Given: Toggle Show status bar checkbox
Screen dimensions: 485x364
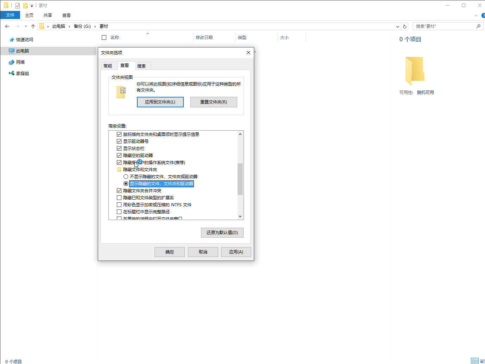Looking at the screenshot, I should point(119,149).
